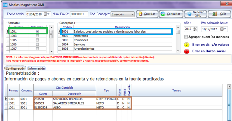
Task: Click the Generar XML button
Action: click(196, 14)
